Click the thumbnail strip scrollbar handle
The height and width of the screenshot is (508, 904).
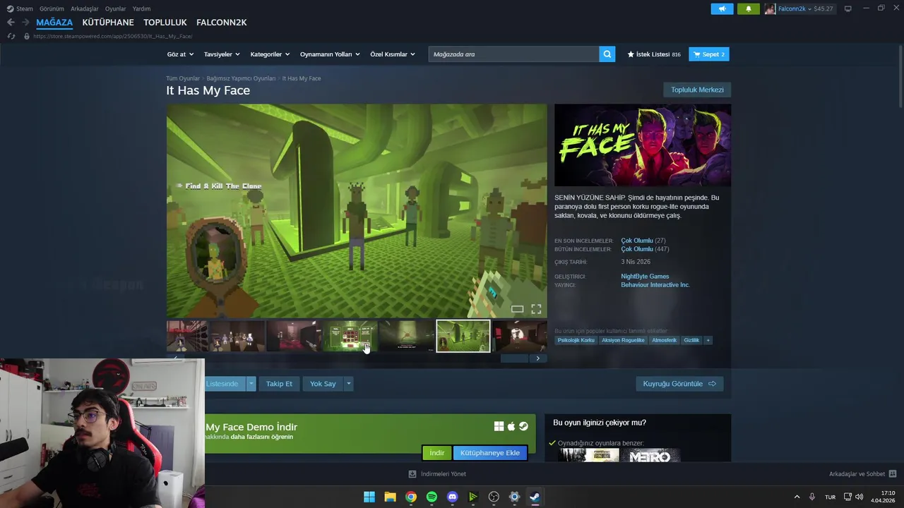(x=514, y=358)
